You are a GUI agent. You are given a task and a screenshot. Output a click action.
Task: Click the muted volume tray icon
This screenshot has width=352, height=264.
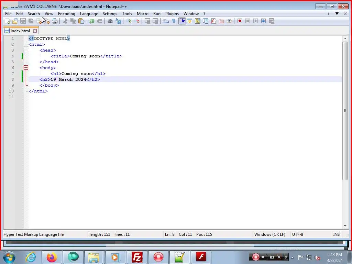coord(317,257)
